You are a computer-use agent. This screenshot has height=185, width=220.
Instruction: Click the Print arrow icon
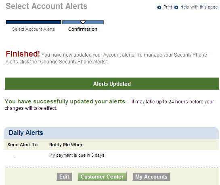[x=159, y=7]
